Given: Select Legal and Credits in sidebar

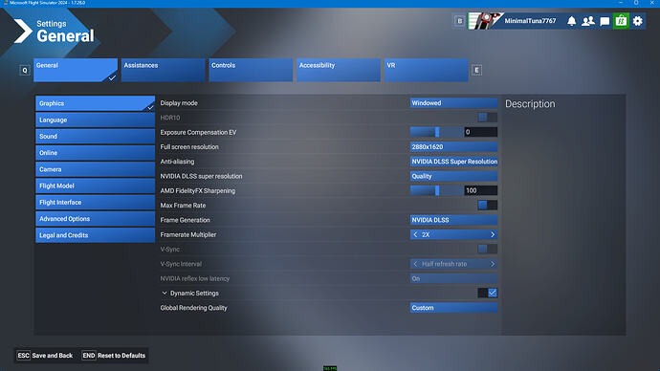Looking at the screenshot, I should [95, 235].
